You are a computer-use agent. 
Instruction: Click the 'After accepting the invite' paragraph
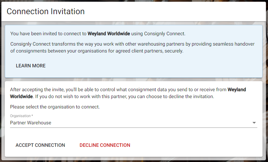click(x=128, y=93)
